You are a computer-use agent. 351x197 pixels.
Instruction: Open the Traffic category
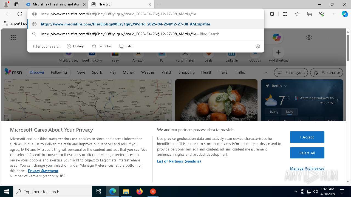(240, 72)
